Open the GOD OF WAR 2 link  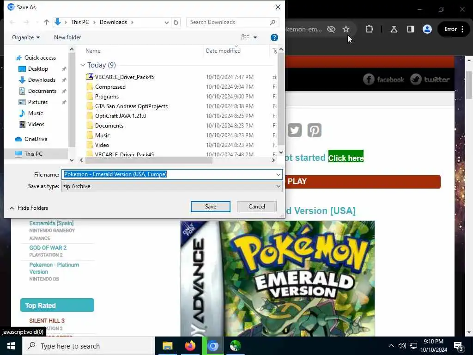(x=48, y=248)
